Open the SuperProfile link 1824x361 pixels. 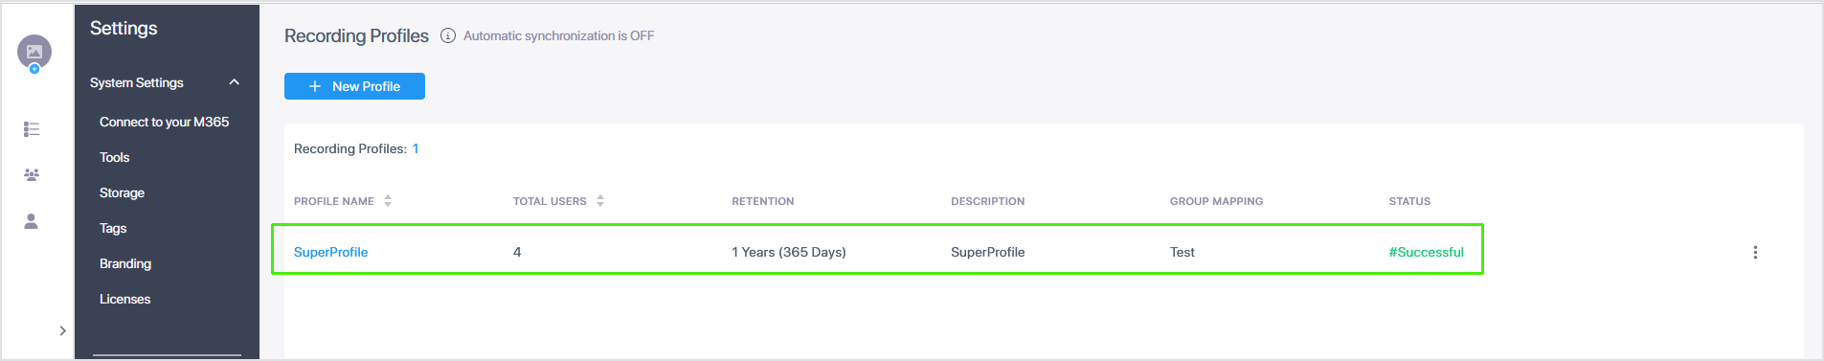click(x=330, y=252)
